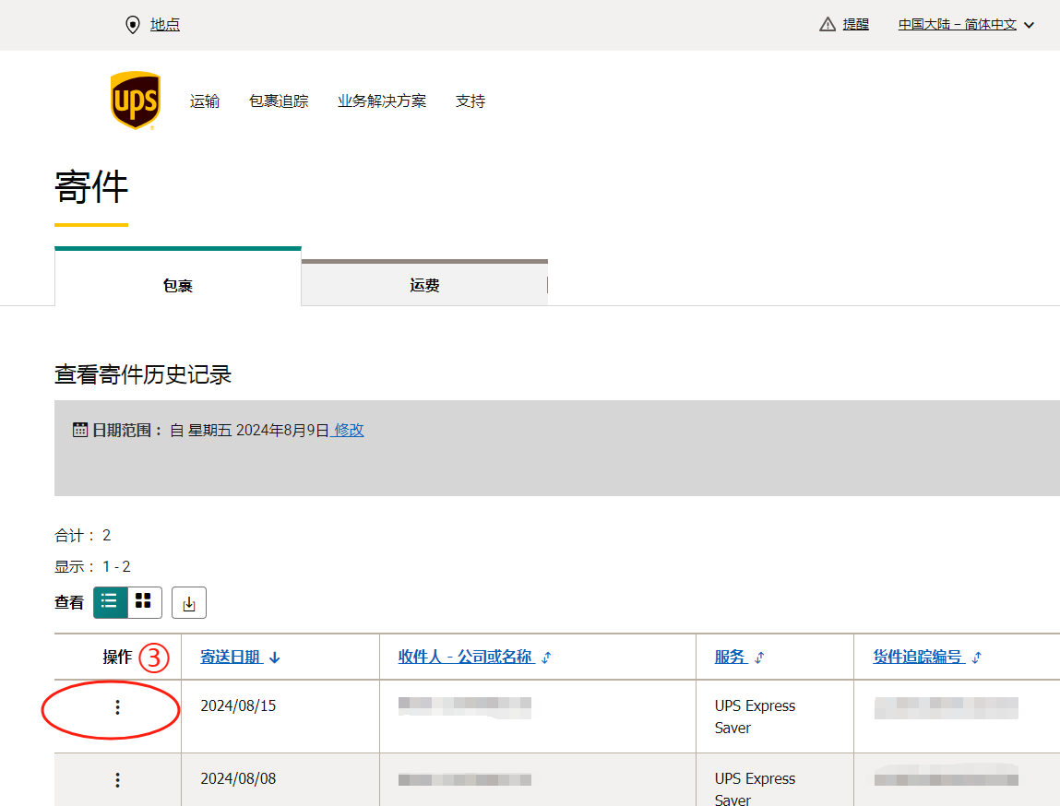This screenshot has height=806, width=1060.
Task: Select the list view toggle
Action: pos(110,602)
